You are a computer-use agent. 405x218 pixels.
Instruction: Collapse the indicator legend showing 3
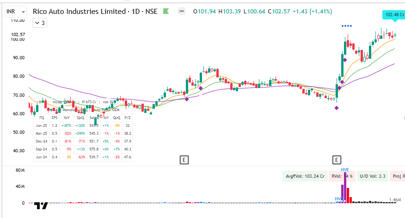click(x=40, y=23)
